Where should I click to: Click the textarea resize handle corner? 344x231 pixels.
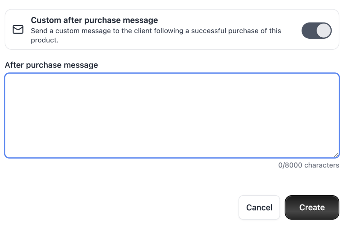pyautogui.click(x=336, y=155)
